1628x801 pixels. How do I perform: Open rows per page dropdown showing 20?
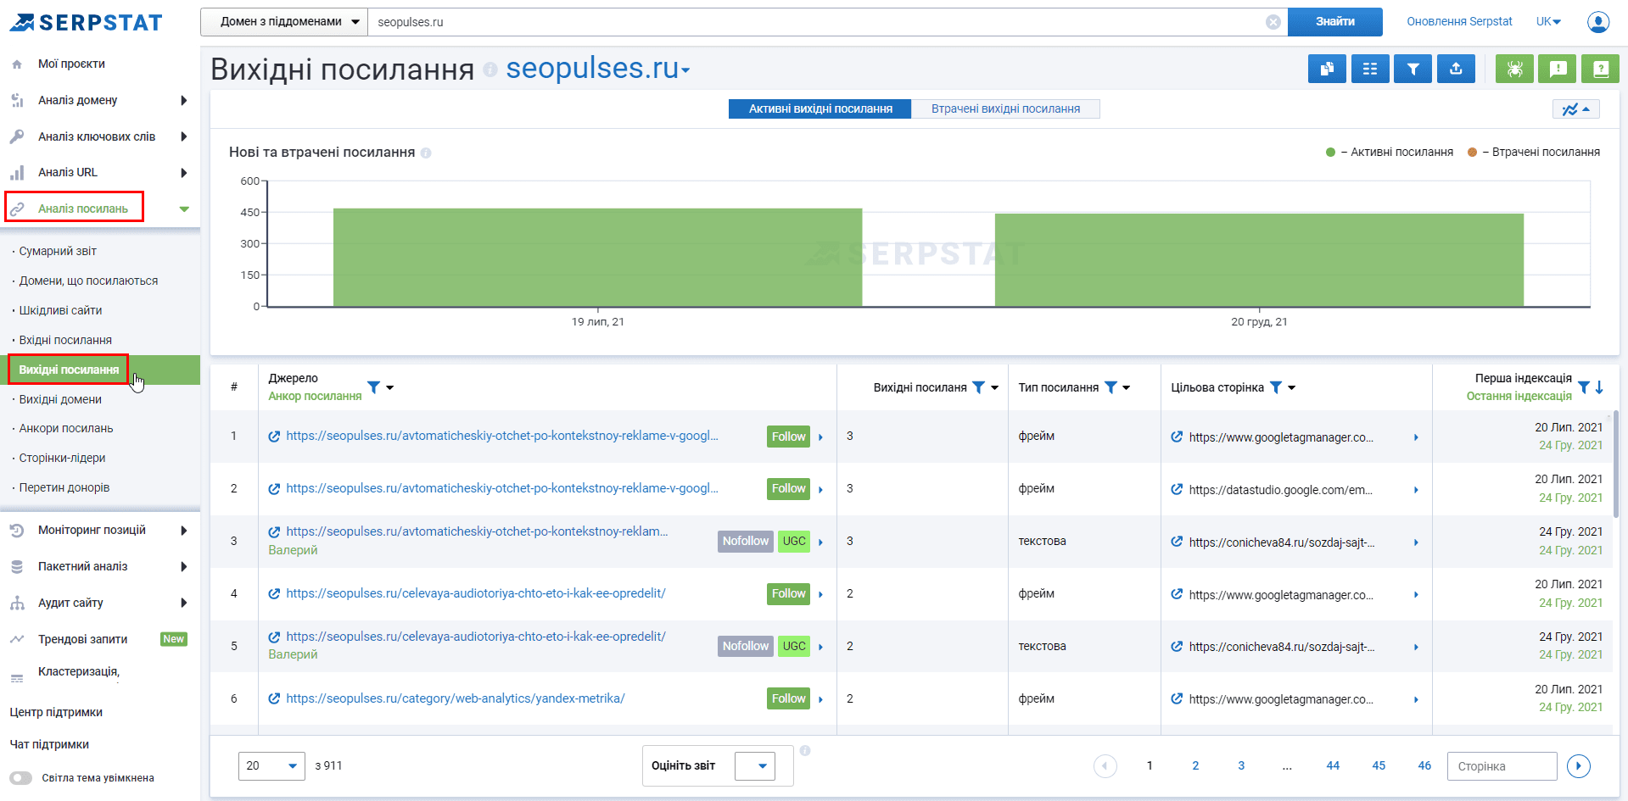click(271, 766)
